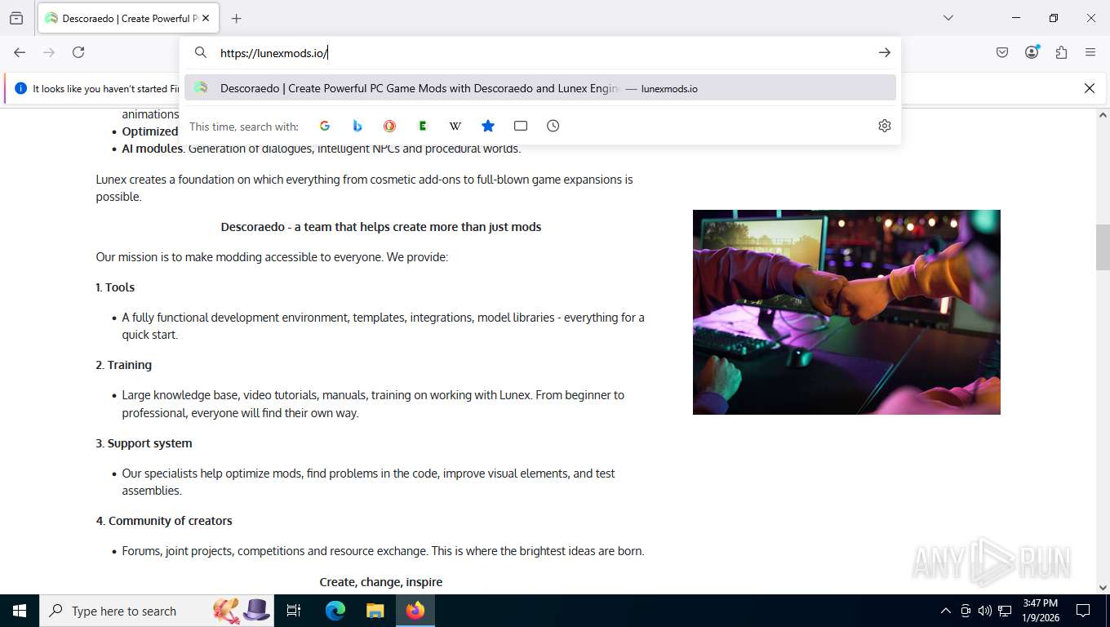
Task: Search this time with DuckDuckGo
Action: (x=390, y=126)
